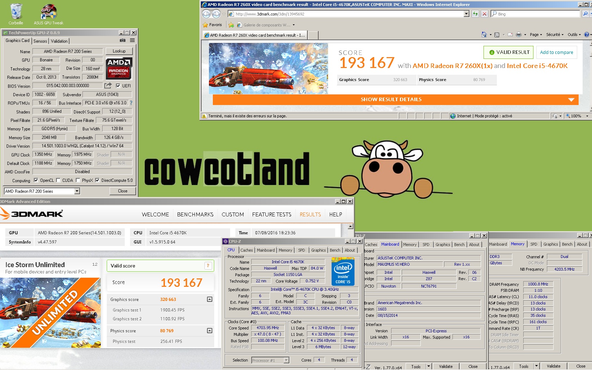Image resolution: width=592 pixels, height=370 pixels.
Task: Click the Close button in GPU-Z
Action: tap(123, 191)
